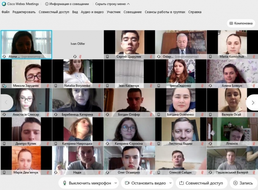
Task: Click the headset icon for Анастасія Слюсар
Action: pyautogui.click(x=4, y=115)
